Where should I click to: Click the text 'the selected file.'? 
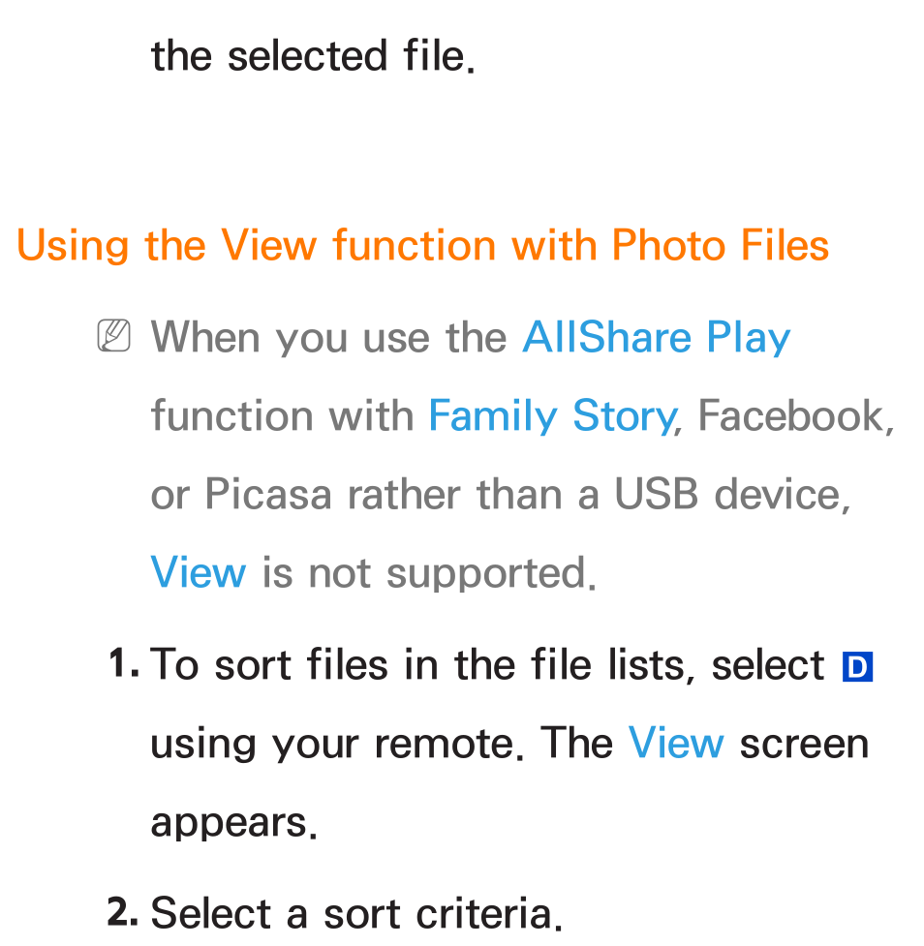(x=313, y=56)
